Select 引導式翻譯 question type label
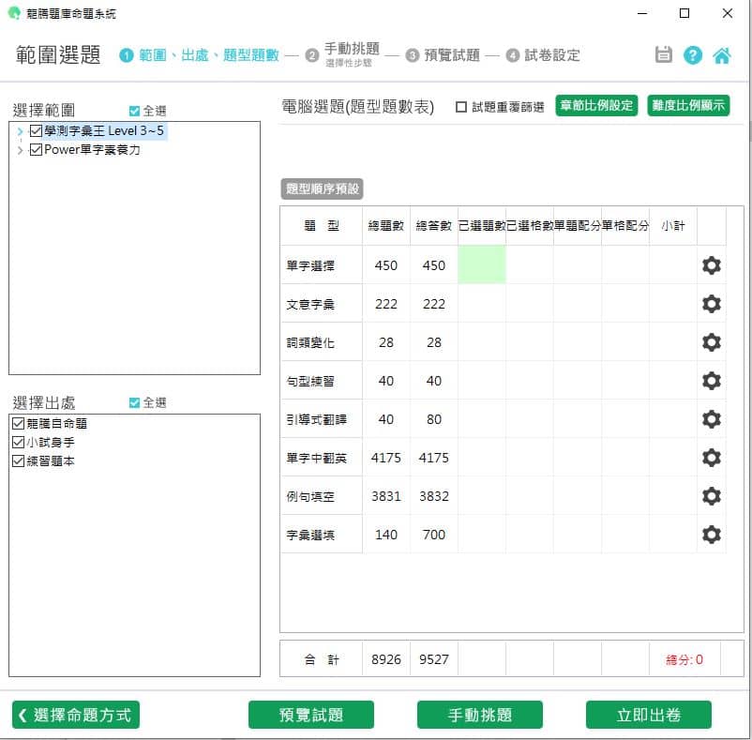 point(317,419)
